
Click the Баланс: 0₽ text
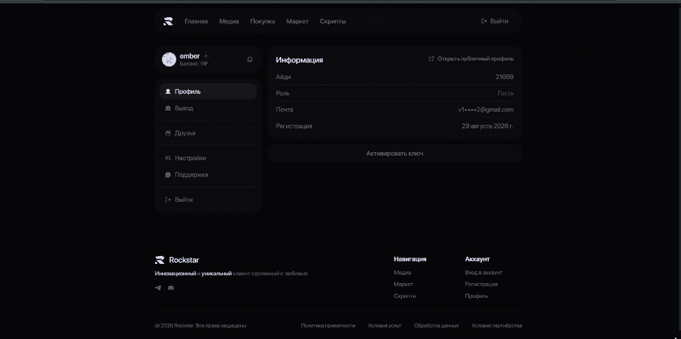point(194,64)
